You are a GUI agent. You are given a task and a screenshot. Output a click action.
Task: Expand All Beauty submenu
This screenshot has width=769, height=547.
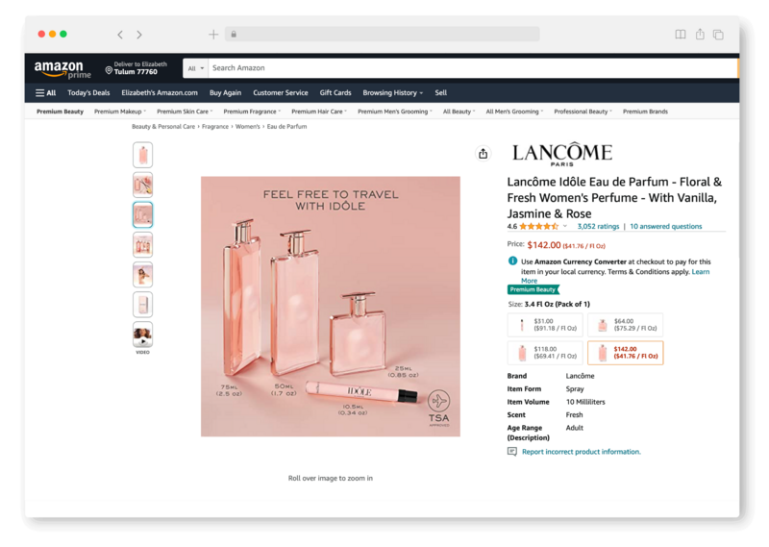459,112
